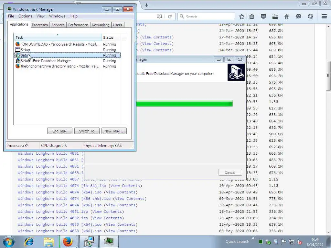Switch to the Services tab

(58, 25)
